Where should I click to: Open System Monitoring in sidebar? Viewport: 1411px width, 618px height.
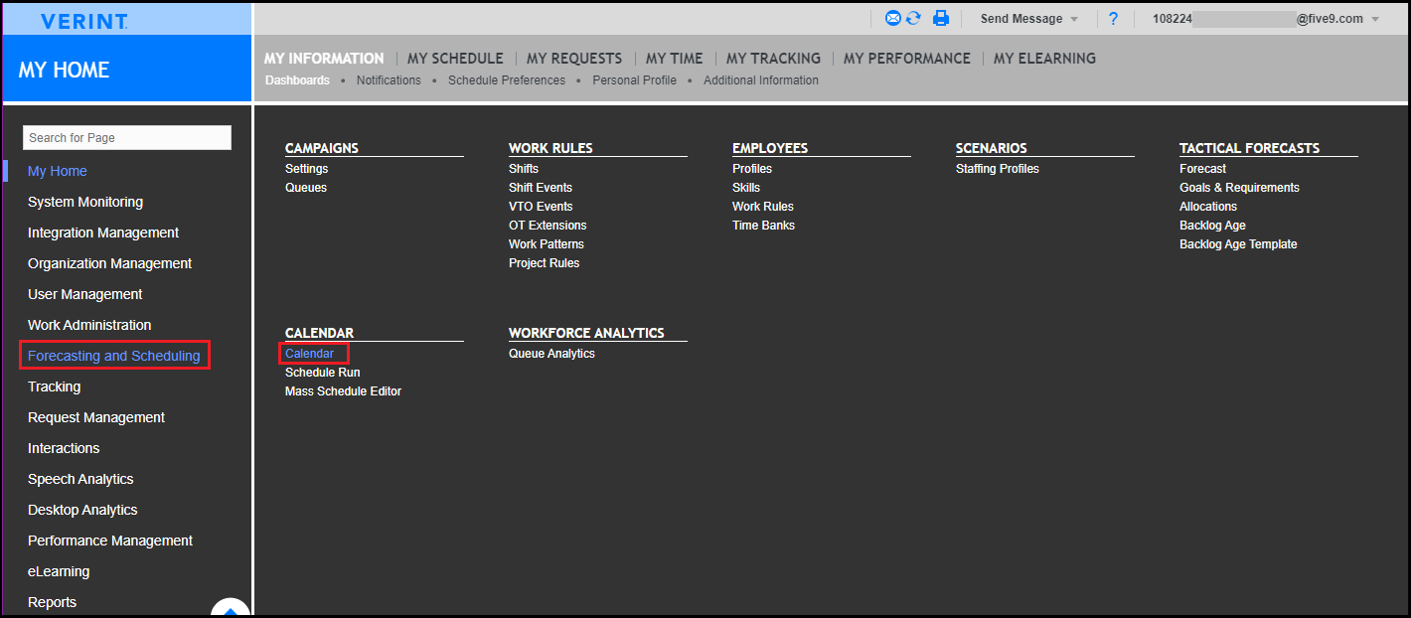(85, 202)
